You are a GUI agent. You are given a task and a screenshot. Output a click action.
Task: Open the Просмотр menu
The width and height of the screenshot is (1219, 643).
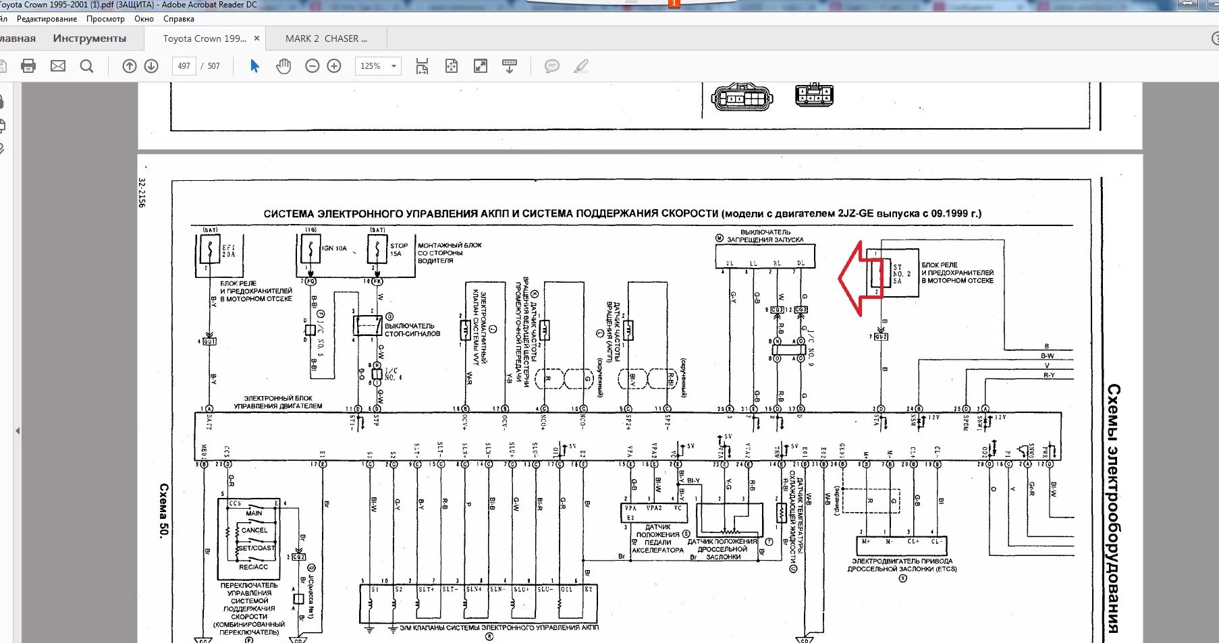click(105, 19)
